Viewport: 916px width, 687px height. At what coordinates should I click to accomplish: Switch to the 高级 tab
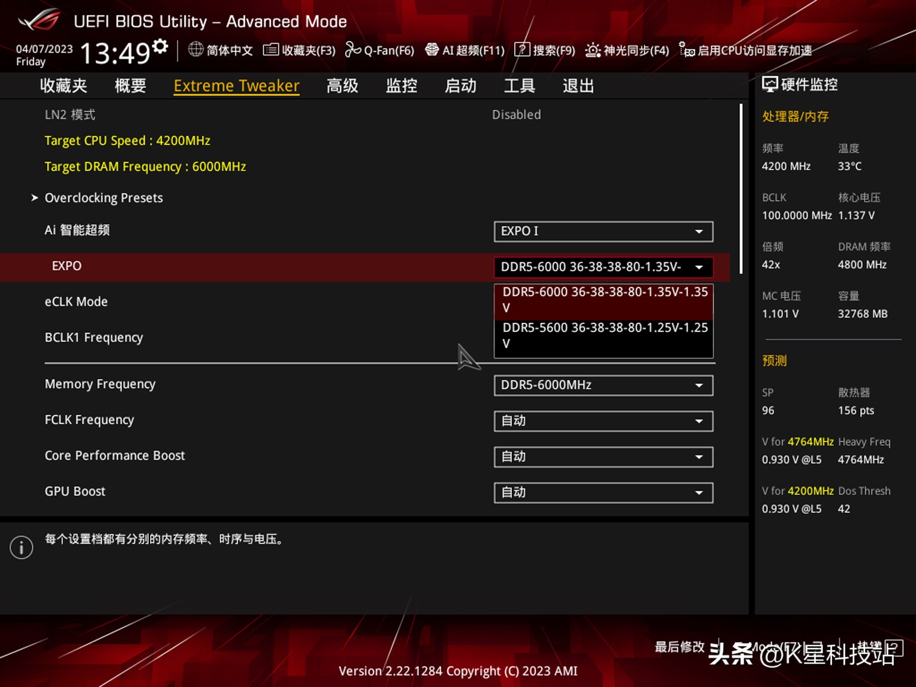tap(342, 85)
